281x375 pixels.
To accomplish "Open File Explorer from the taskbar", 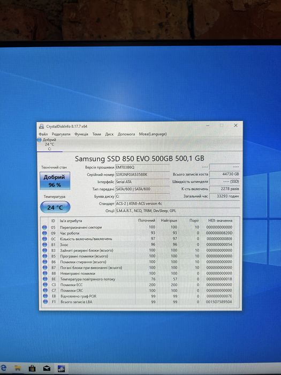I will [x=18, y=368].
